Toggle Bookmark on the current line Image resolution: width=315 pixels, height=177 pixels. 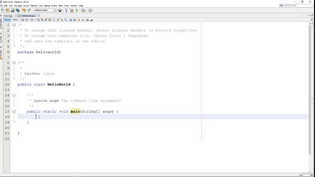(x=65, y=20)
